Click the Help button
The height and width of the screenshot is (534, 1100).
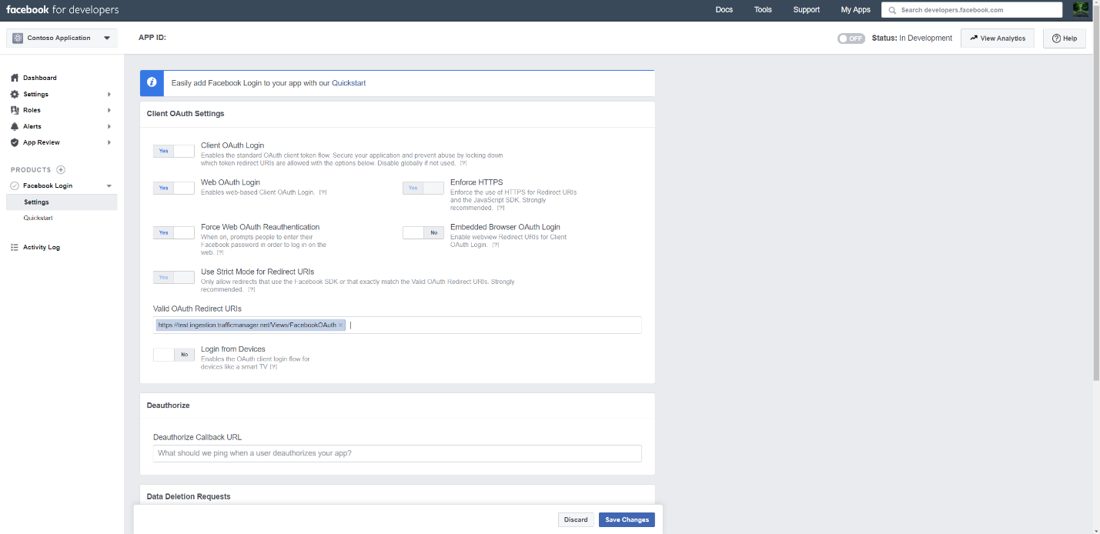pos(1065,38)
